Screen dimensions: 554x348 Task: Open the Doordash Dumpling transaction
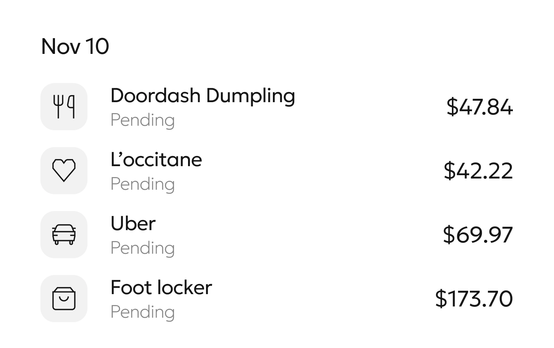click(x=203, y=96)
